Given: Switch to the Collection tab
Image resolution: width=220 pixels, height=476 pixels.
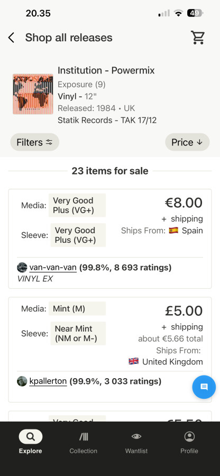Looking at the screenshot, I should click(x=83, y=442).
